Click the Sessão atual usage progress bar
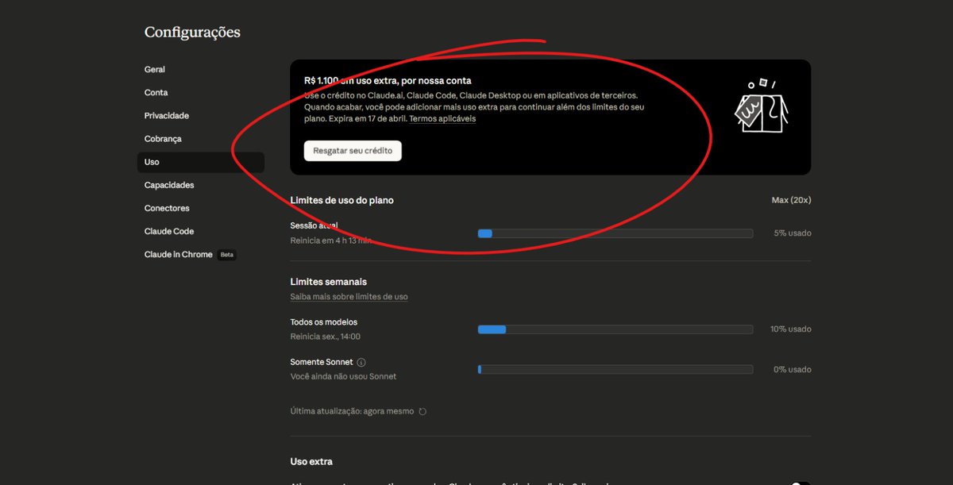Screen dimensions: 953x485 615,233
